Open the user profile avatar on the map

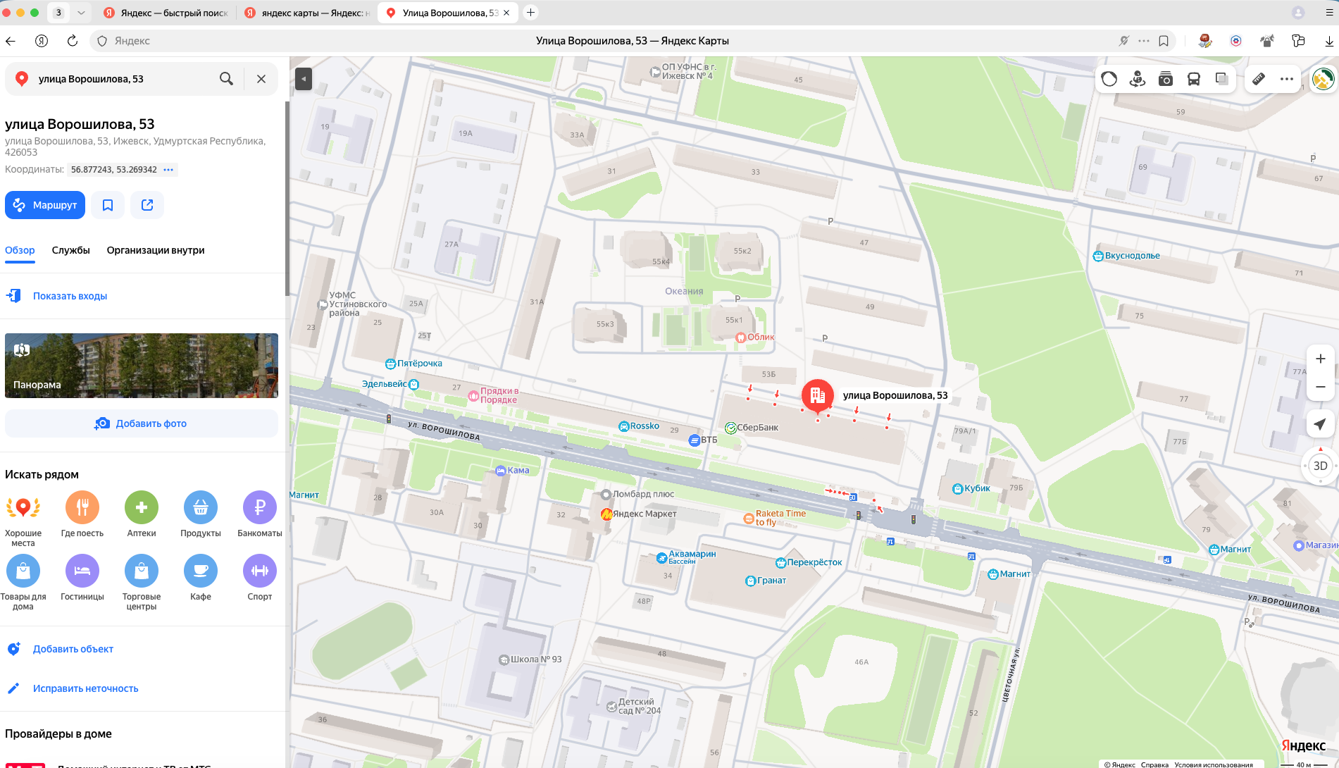[x=1324, y=79]
